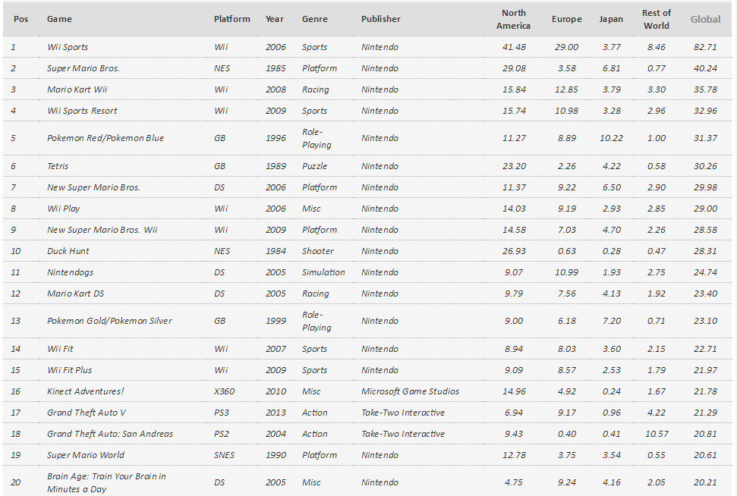Select the Wii Fit Plus title
737x496 pixels.
70,370
